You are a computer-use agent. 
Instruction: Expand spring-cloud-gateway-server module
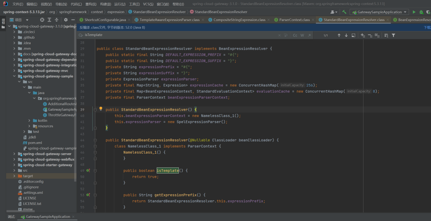(14, 154)
